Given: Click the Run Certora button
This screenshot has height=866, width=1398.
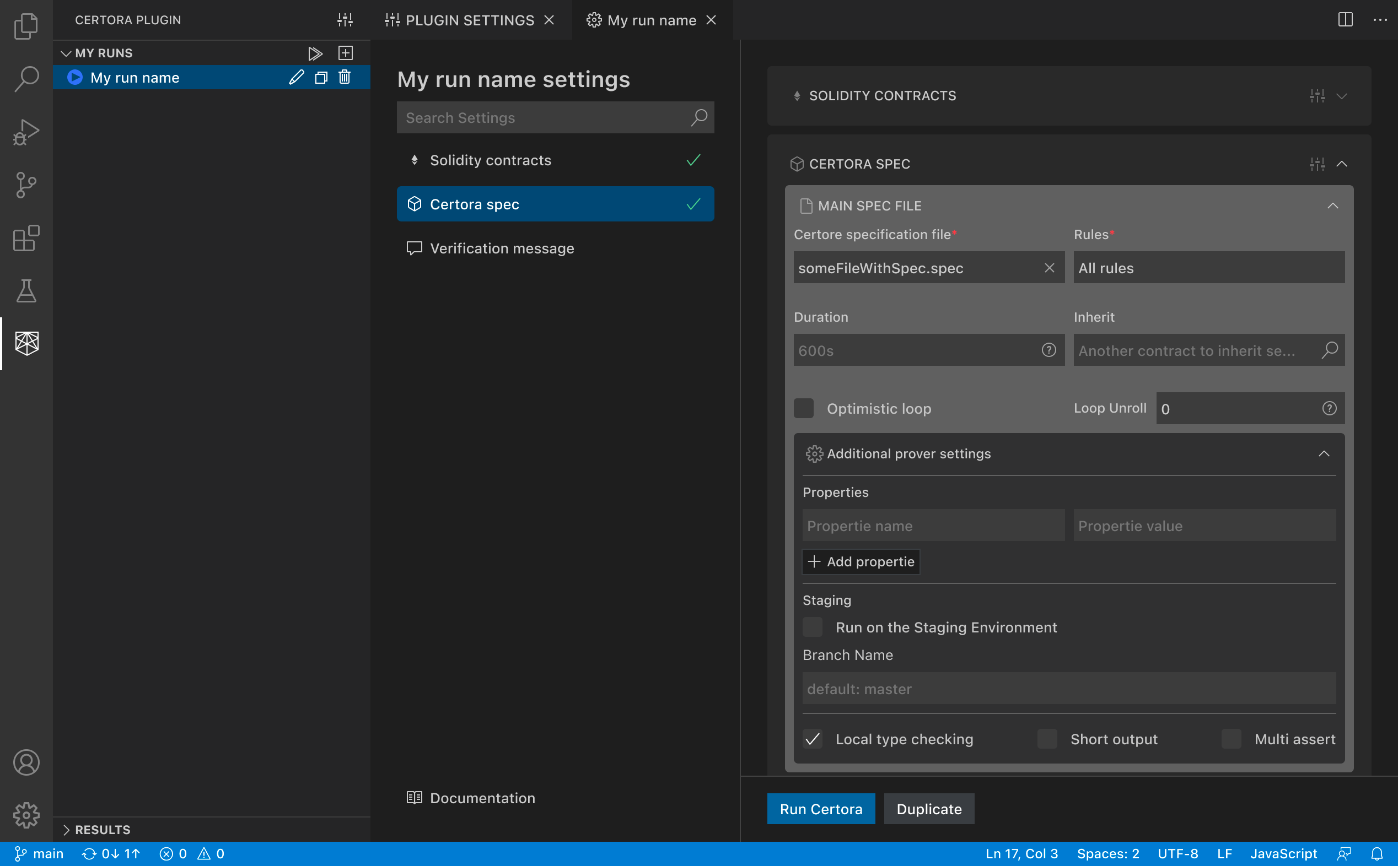Looking at the screenshot, I should (821, 809).
